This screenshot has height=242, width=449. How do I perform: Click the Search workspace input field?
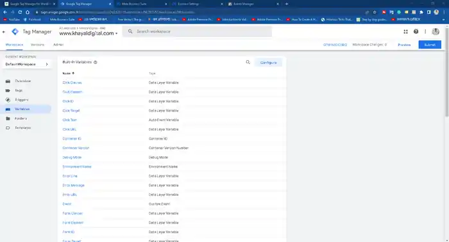pos(197,31)
